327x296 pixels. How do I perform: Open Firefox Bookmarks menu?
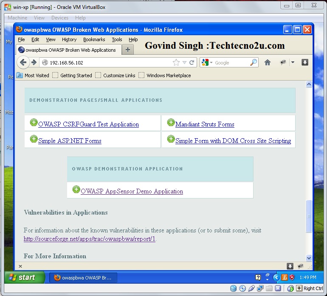[x=94, y=39]
